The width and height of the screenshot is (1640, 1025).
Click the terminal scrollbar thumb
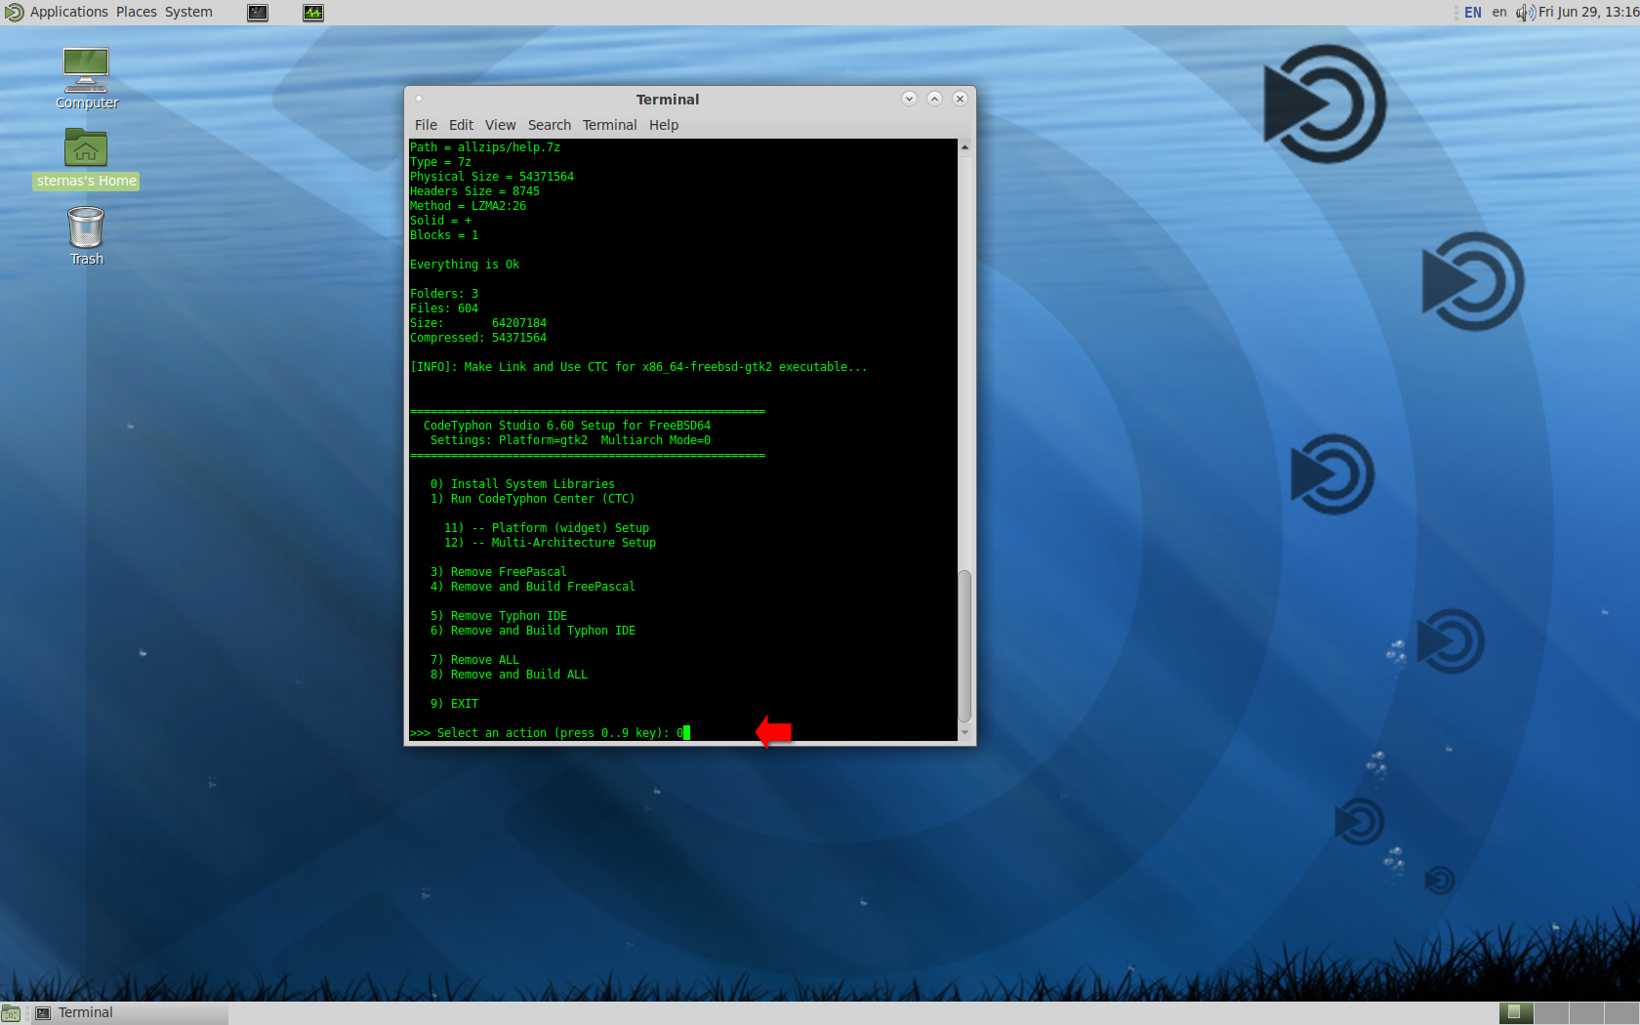click(964, 645)
